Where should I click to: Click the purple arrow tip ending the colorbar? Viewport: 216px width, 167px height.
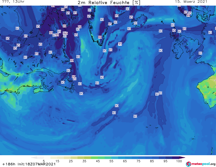[x=182, y=158]
